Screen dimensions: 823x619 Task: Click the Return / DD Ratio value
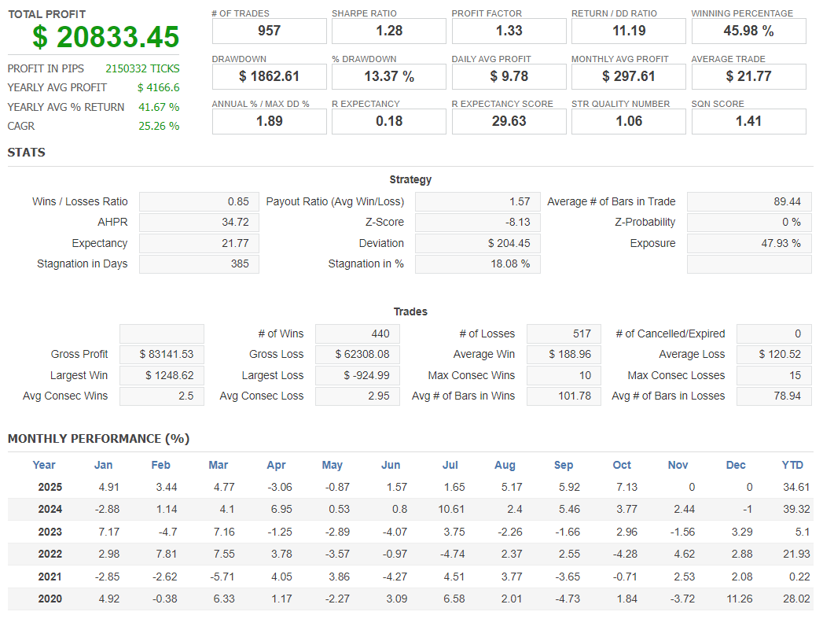click(x=628, y=31)
